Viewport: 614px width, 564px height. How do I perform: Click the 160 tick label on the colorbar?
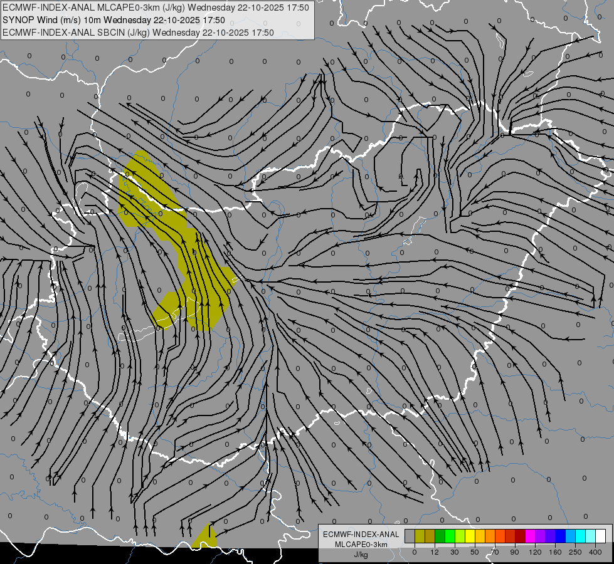coord(555,552)
